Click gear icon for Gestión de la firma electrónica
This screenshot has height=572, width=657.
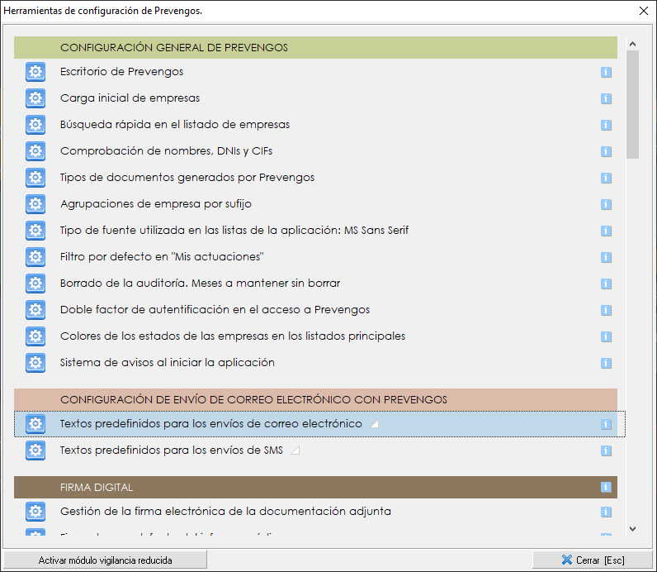click(35, 512)
